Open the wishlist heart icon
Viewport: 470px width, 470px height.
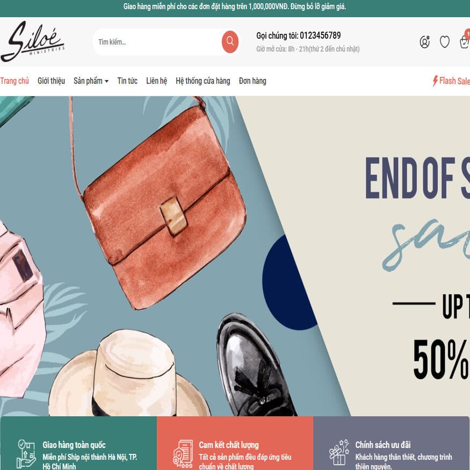445,42
